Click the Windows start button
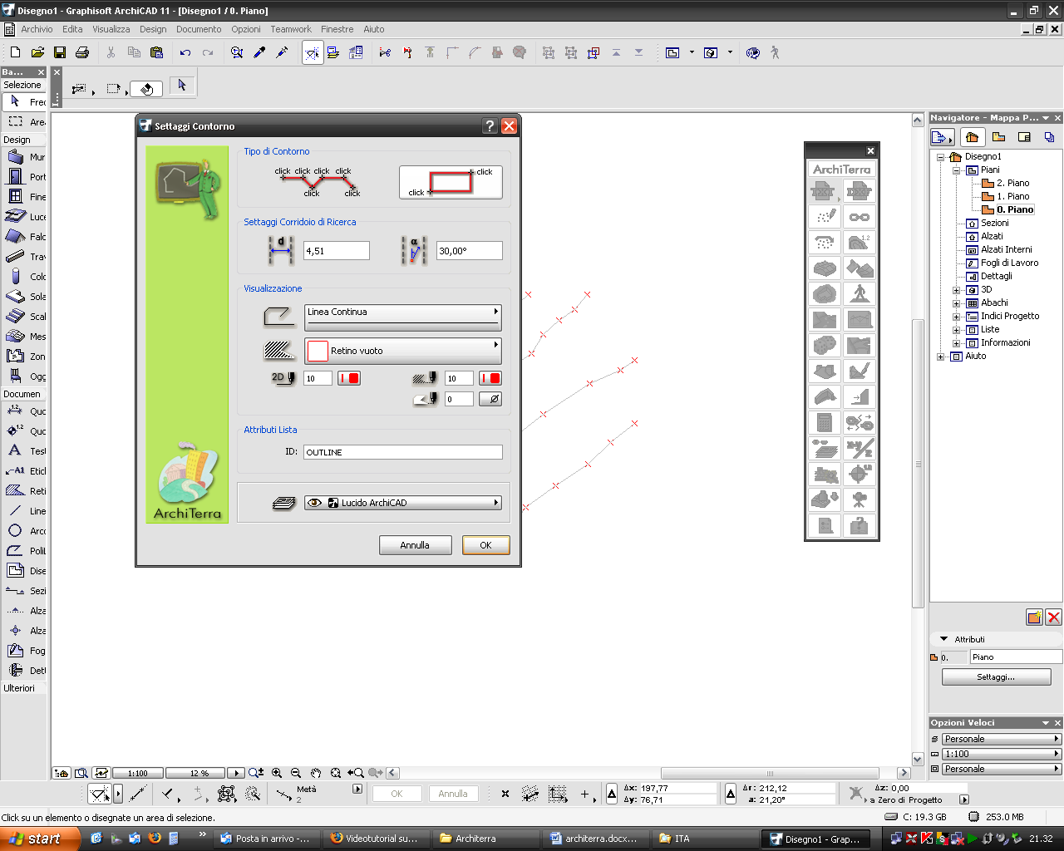Screen dimensions: 1064x851 [40, 839]
